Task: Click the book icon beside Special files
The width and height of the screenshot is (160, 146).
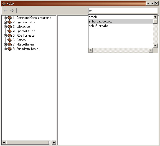Action: [10, 31]
